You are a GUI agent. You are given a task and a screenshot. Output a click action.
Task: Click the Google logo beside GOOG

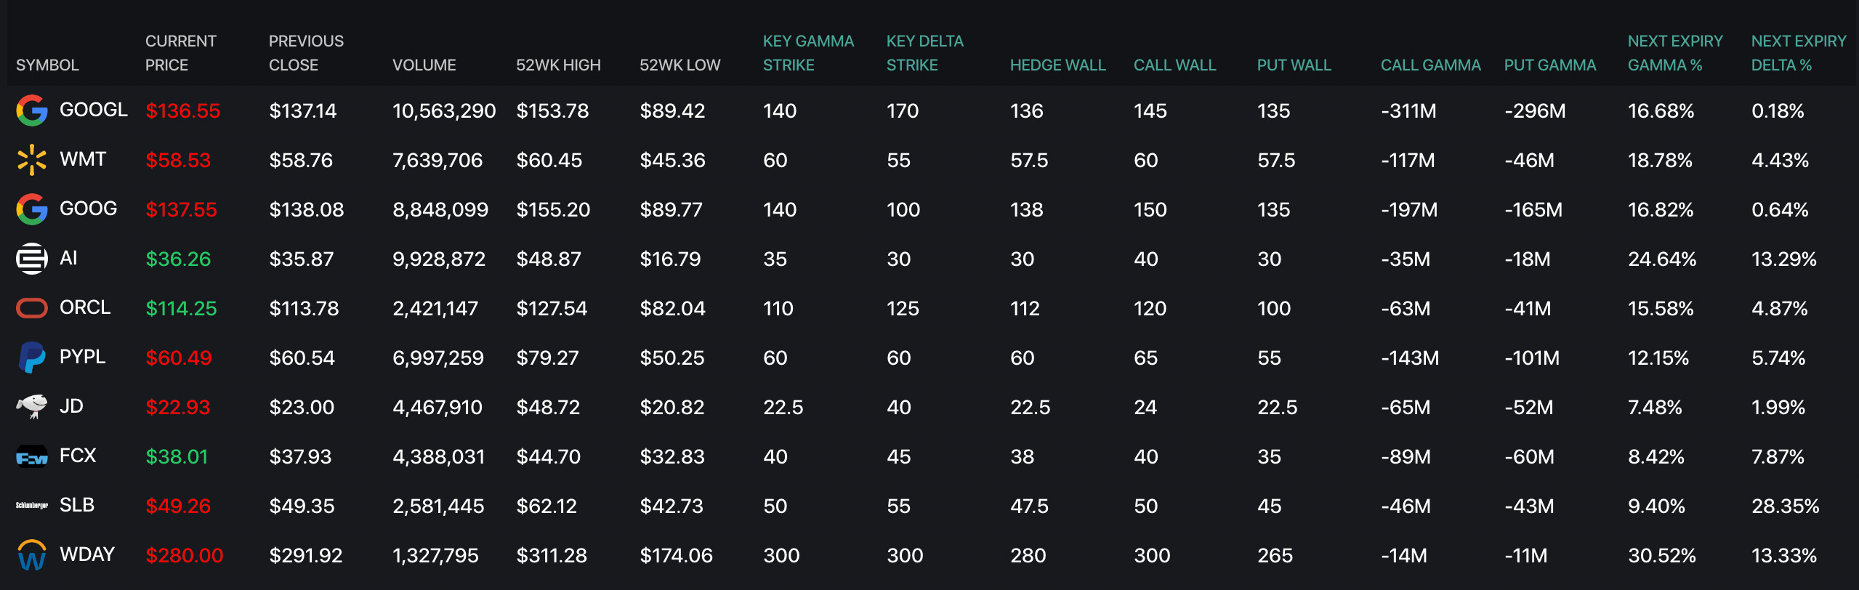(x=32, y=209)
